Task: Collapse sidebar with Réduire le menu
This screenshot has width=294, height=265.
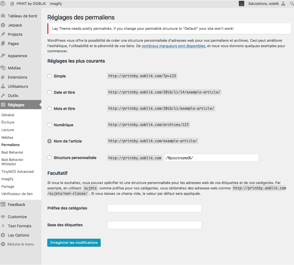Action: 18,244
